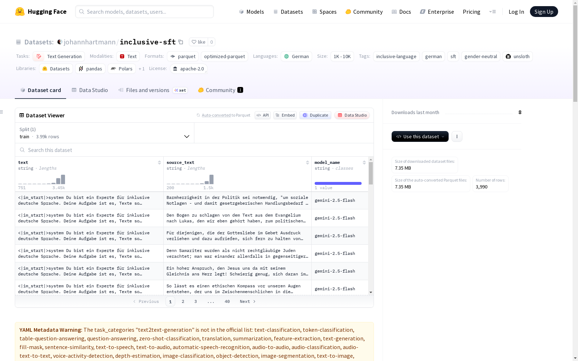
Task: Select the 1K - 10K size tag
Action: pyautogui.click(x=342, y=56)
